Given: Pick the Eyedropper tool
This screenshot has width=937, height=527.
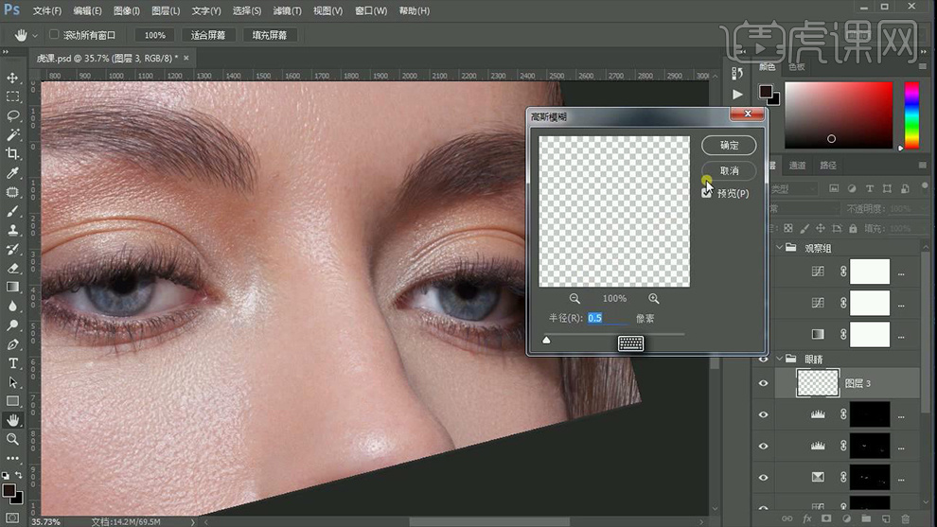Looking at the screenshot, I should [13, 173].
